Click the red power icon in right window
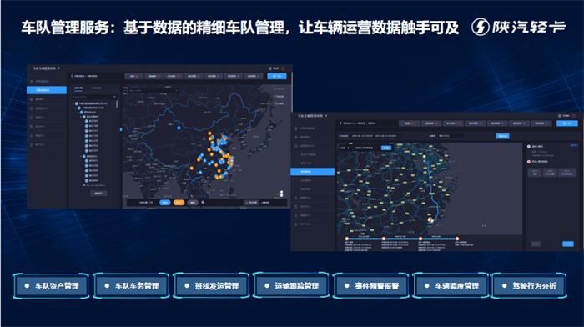 point(574,116)
